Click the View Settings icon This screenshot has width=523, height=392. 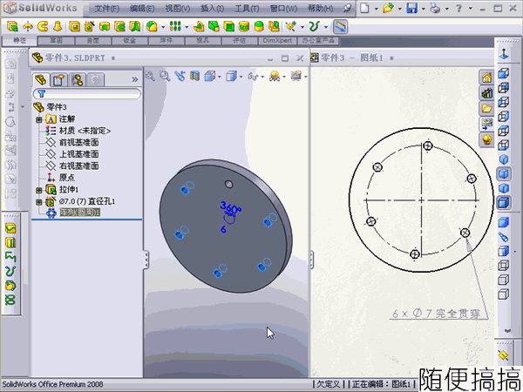[x=295, y=76]
